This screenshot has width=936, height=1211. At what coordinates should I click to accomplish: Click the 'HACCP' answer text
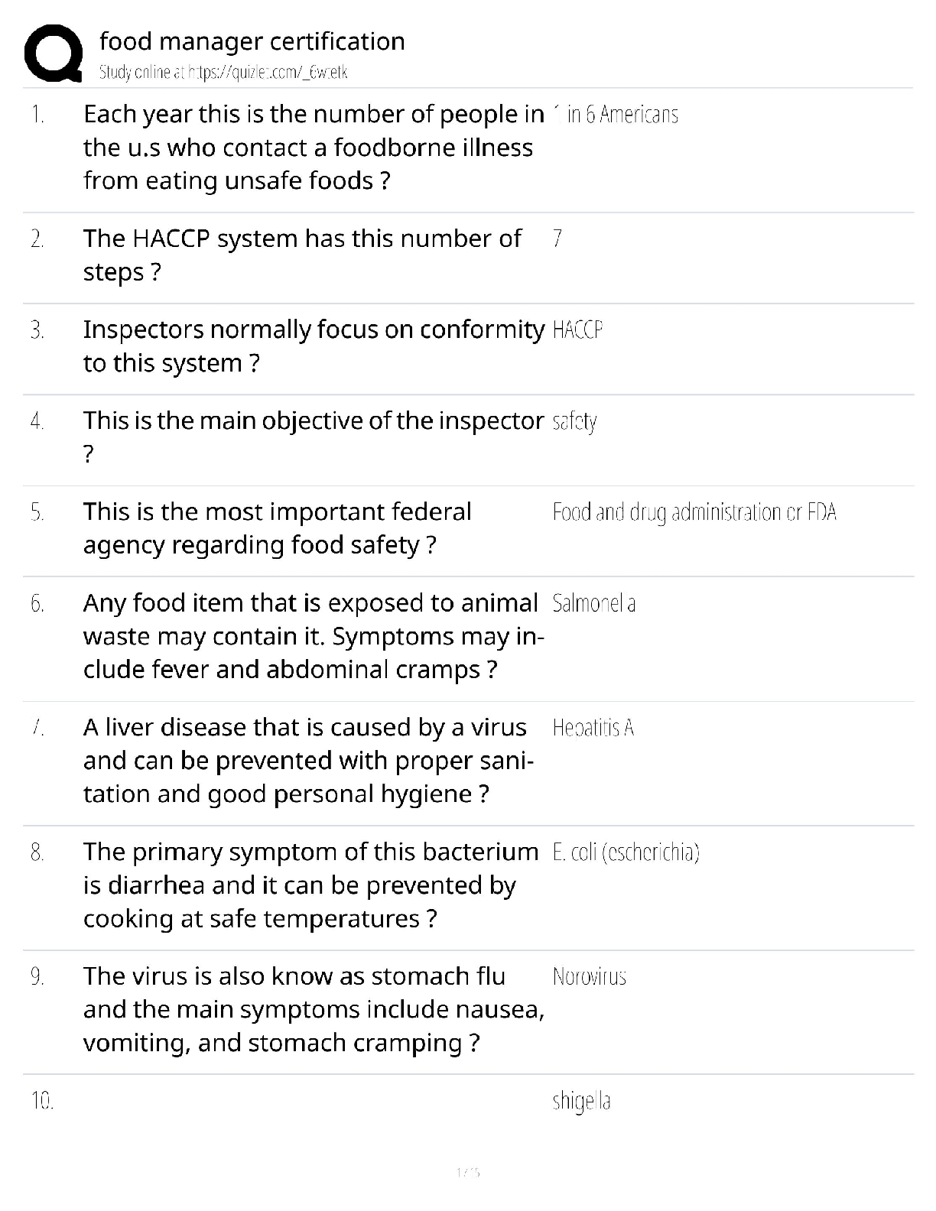(577, 330)
